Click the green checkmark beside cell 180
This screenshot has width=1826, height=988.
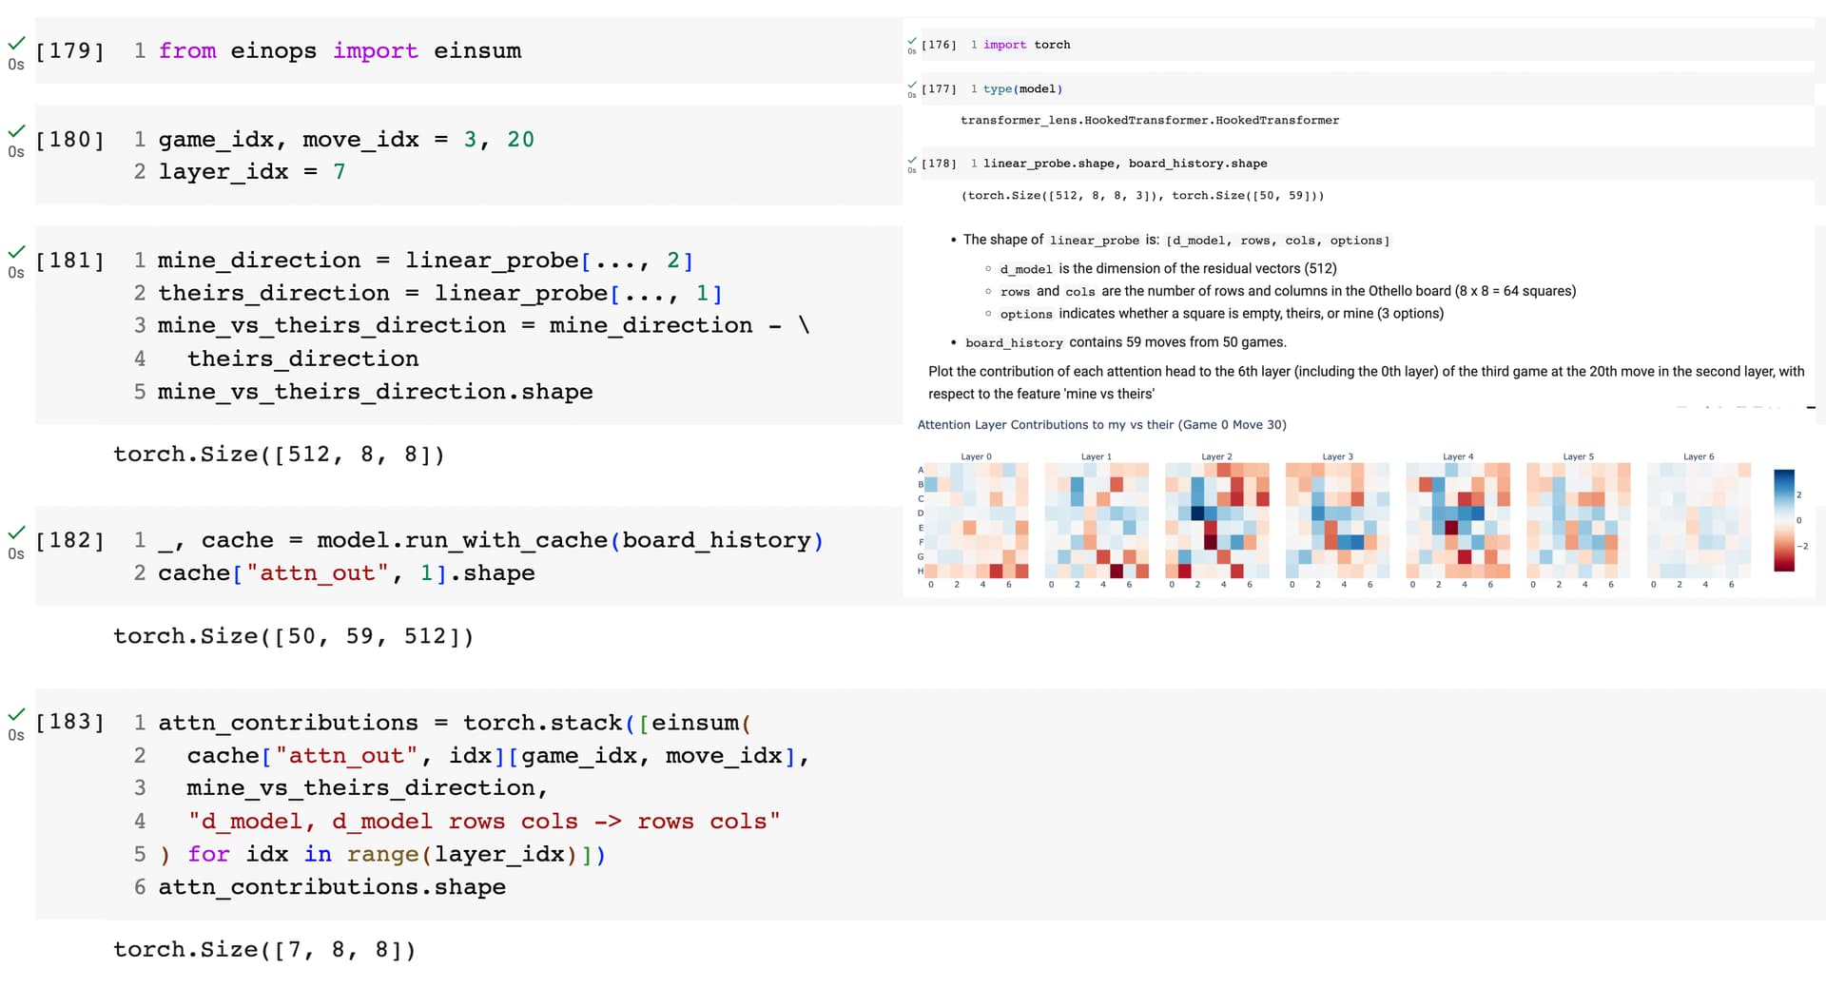(x=16, y=131)
